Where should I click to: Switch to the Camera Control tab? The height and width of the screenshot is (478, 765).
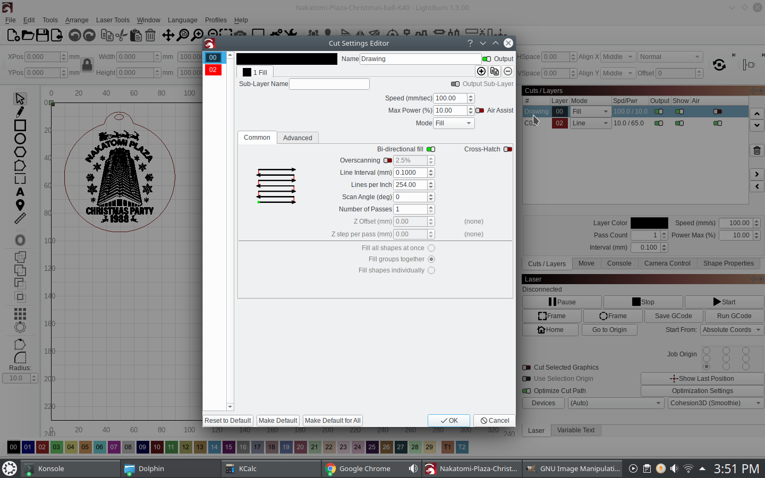coord(667,263)
